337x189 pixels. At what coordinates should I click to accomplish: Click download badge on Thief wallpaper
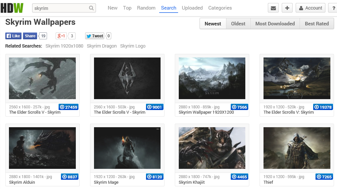[324, 177]
